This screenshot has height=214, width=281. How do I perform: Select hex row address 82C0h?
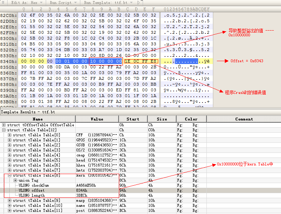[9, 15]
